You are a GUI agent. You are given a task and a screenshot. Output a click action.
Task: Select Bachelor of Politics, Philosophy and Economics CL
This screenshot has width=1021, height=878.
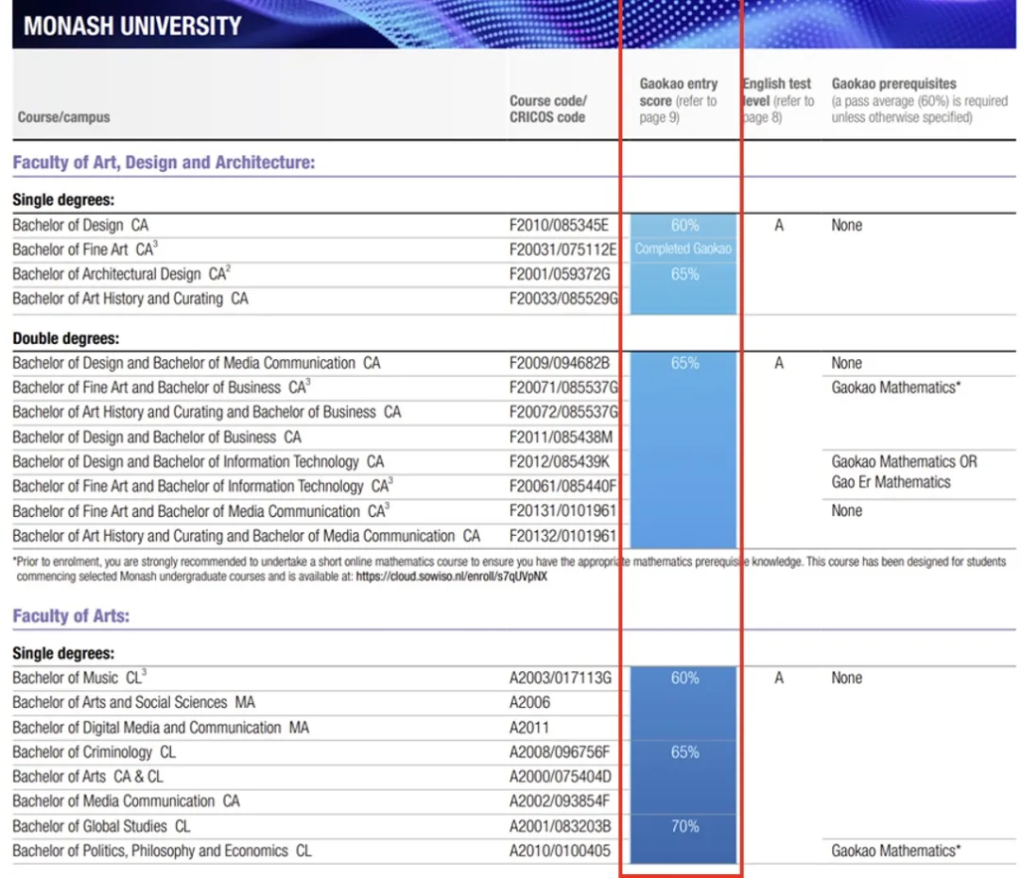(162, 851)
